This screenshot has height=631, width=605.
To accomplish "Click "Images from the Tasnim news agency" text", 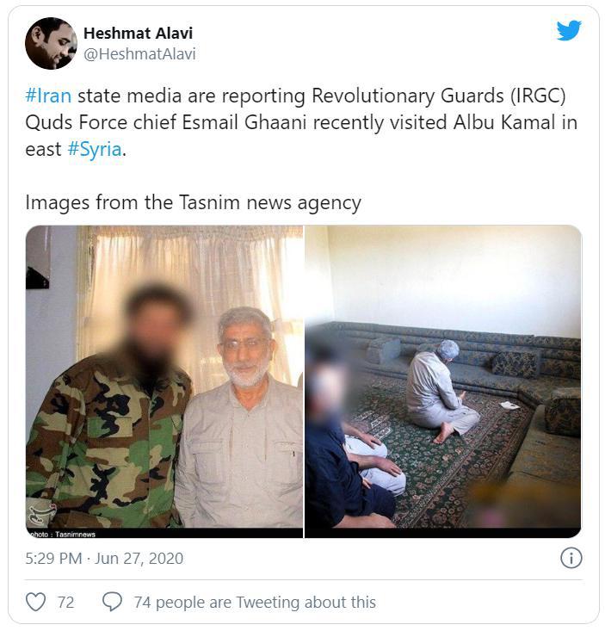I will pos(193,202).
